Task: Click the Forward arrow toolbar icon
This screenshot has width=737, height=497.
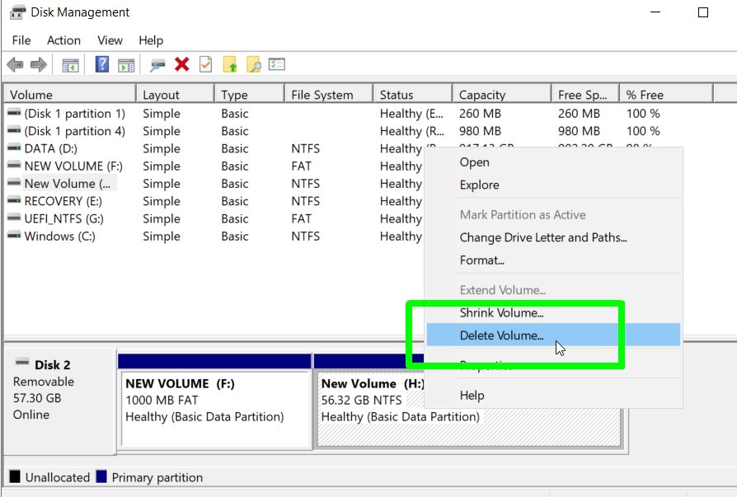Action: (39, 64)
